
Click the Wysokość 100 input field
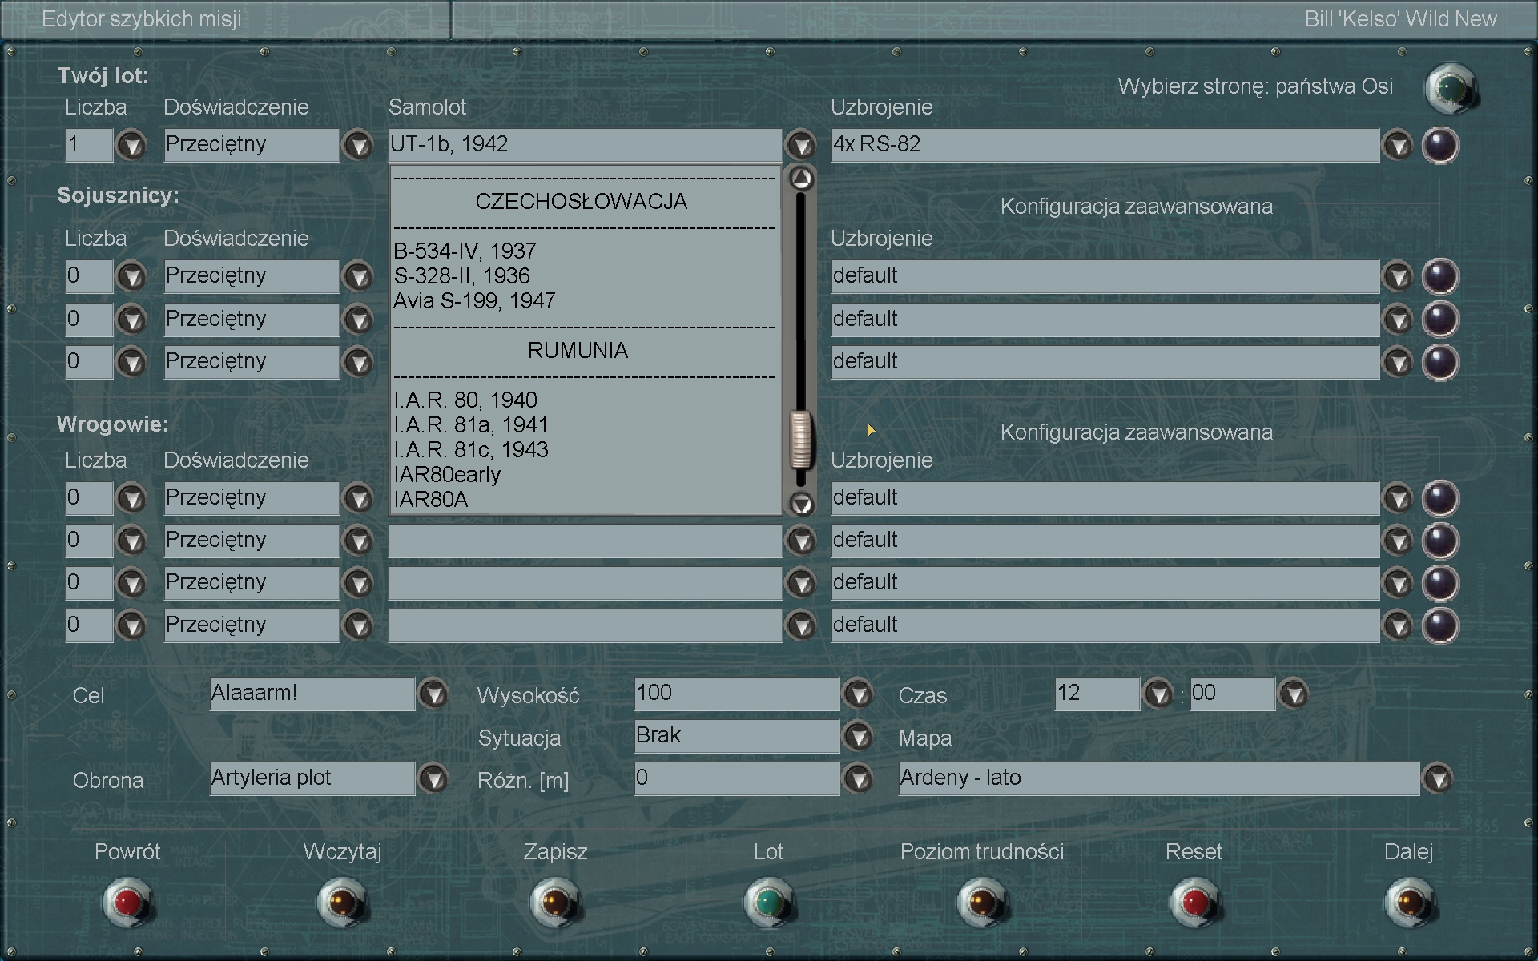coord(735,694)
